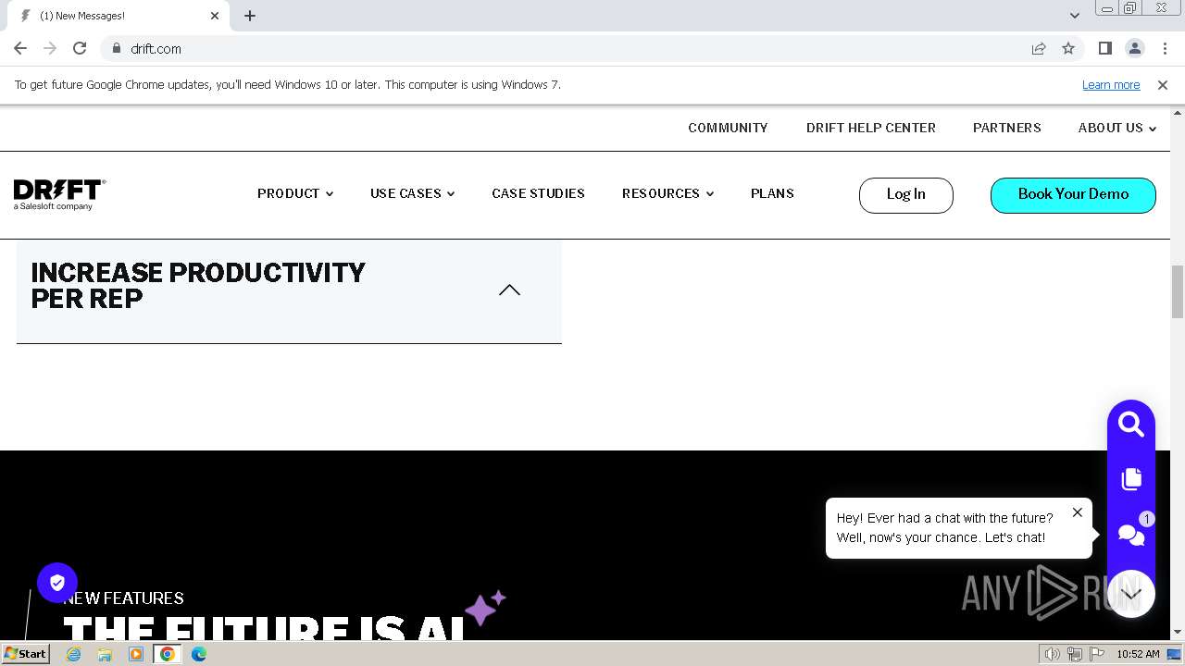This screenshot has height=666, width=1185.
Task: Open Microsoft Edge from taskbar
Action: 199,654
